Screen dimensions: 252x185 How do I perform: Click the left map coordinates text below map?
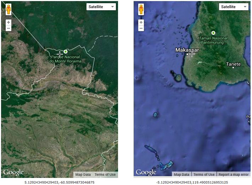[60, 183]
